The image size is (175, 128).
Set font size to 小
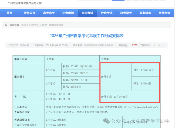163,45
